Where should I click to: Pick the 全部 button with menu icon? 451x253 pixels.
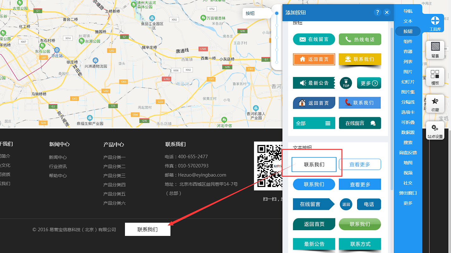314,123
